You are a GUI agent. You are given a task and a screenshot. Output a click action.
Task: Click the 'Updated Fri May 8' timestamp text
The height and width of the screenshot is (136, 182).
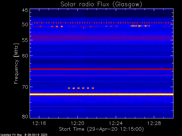click(x=24, y=135)
